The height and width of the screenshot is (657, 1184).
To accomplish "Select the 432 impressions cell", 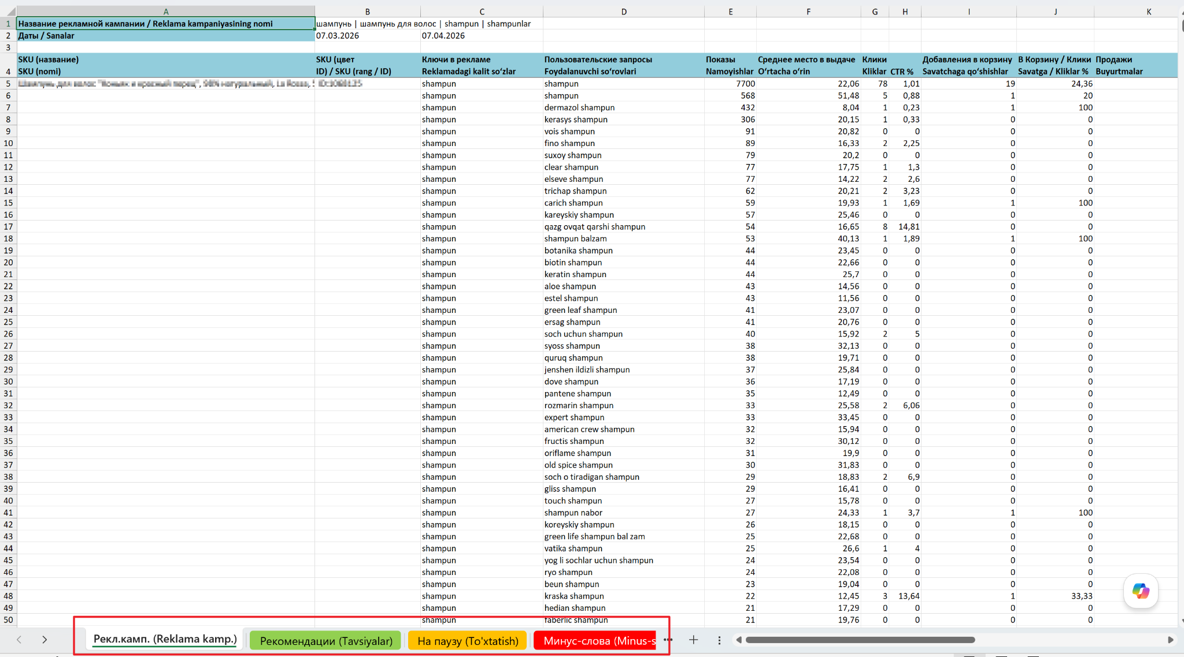I will click(730, 107).
